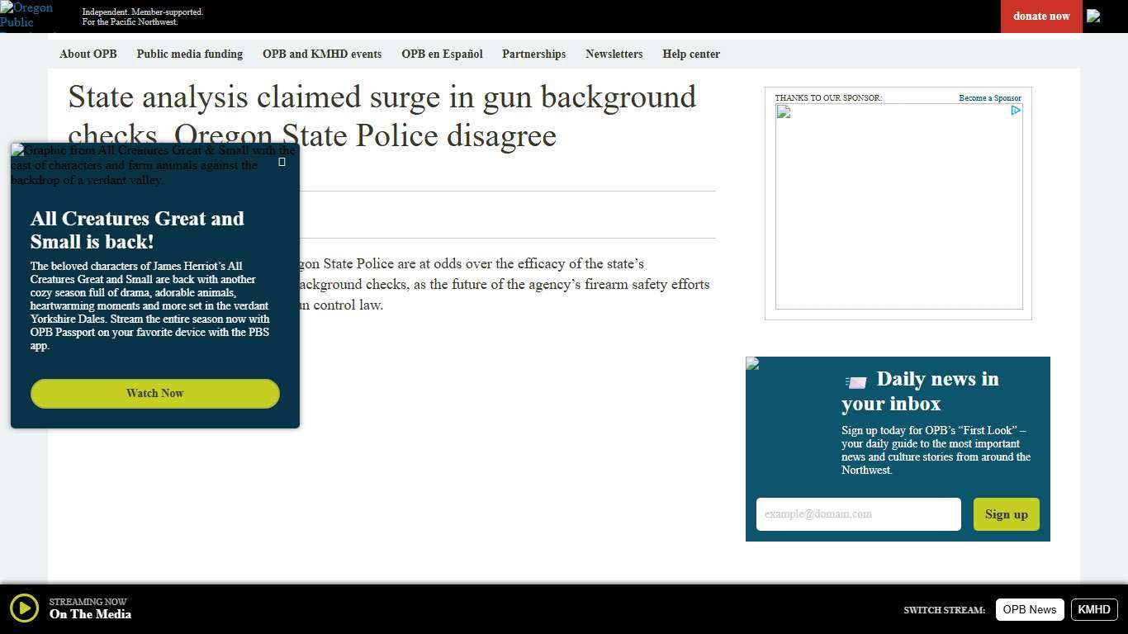Click the envelope icon in the newsletter box
This screenshot has width=1128, height=634.
[x=855, y=382]
